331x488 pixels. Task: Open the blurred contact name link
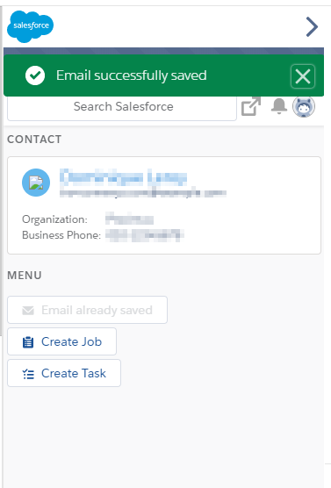pyautogui.click(x=123, y=177)
